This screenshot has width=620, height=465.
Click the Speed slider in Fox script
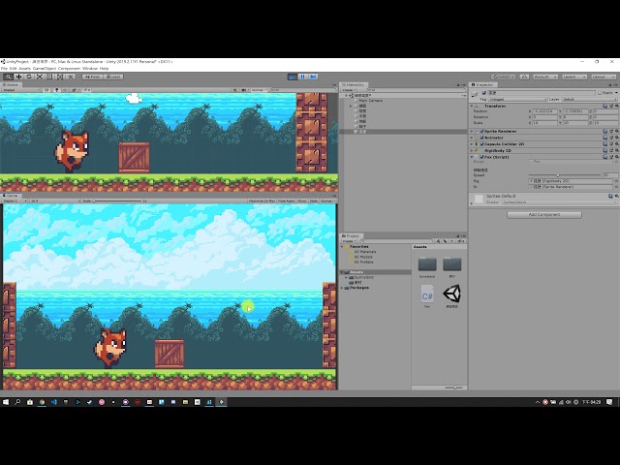565,175
